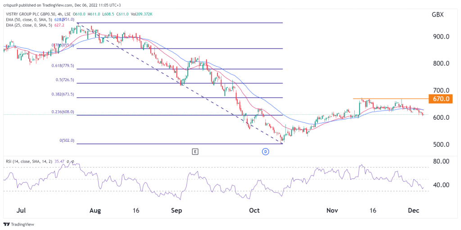The width and height of the screenshot is (461, 230).
Task: Click the 800.0 price axis label
Action: pos(440,64)
